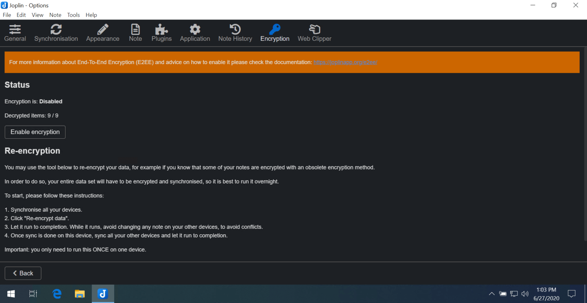Open the clock and calendar from the taskbar
Viewport: 587px width, 303px height.
546,293
